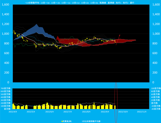Screen dimensions: 161x123
Task: Click the 80百万株 right axis label
Action: point(155,91)
